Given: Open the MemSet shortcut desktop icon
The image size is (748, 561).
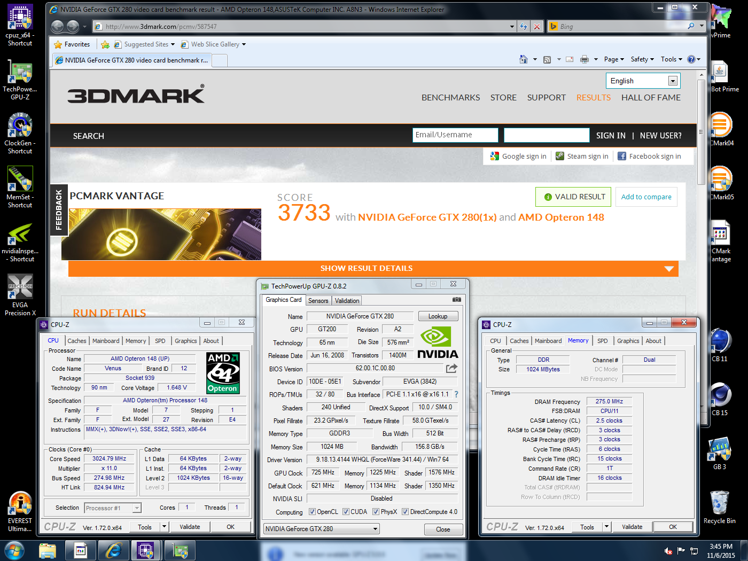Looking at the screenshot, I should 20,187.
